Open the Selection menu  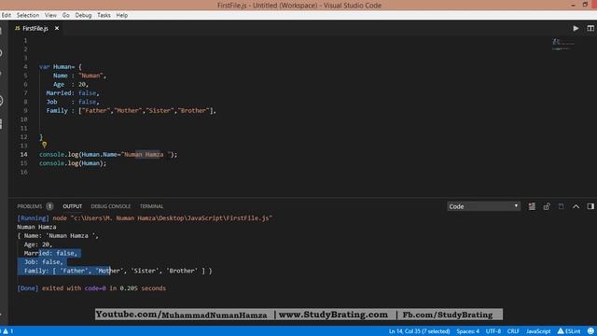click(28, 15)
